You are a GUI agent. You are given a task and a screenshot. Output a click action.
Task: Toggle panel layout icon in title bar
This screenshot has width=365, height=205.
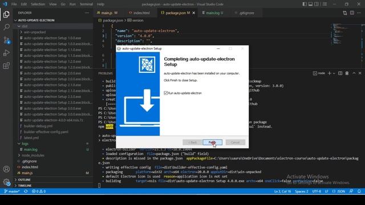(x=310, y=4)
